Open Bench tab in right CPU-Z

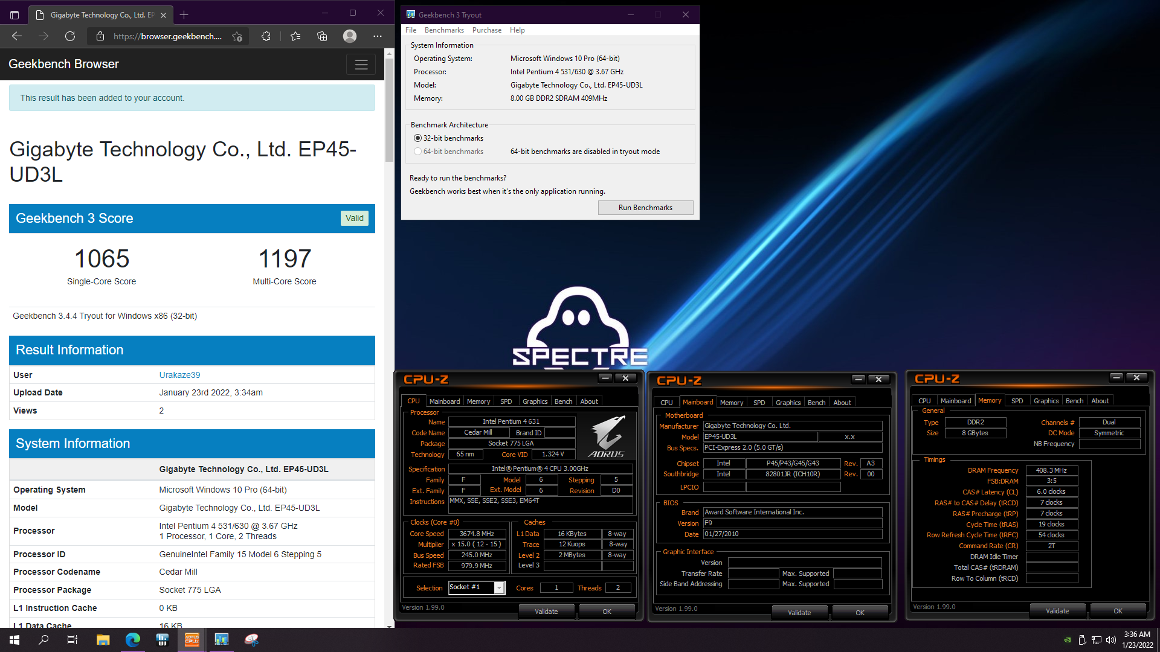tap(1074, 401)
